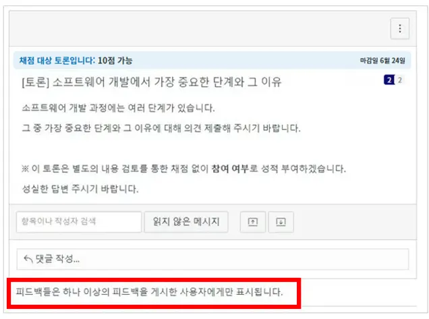Collapse all replies with the up-arrow icon
This screenshot has width=429, height=319.
(253, 222)
